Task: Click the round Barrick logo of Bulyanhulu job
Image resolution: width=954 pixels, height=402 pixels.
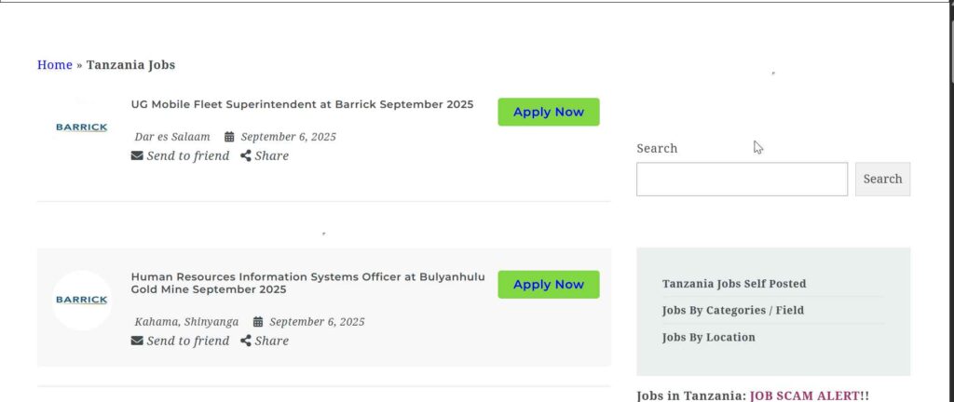Action: pyautogui.click(x=82, y=300)
